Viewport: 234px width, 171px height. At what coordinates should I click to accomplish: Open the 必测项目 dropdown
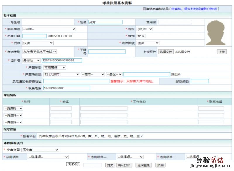coord(48,157)
